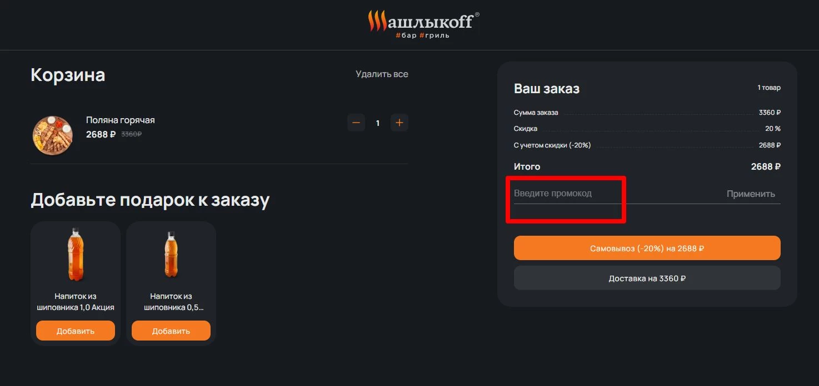
Task: Click the 1 товар label in order summary
Action: [x=768, y=87]
